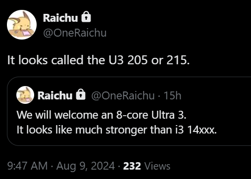
Task: Open the small avatar in the quoted tweet
Action: pyautogui.click(x=25, y=95)
